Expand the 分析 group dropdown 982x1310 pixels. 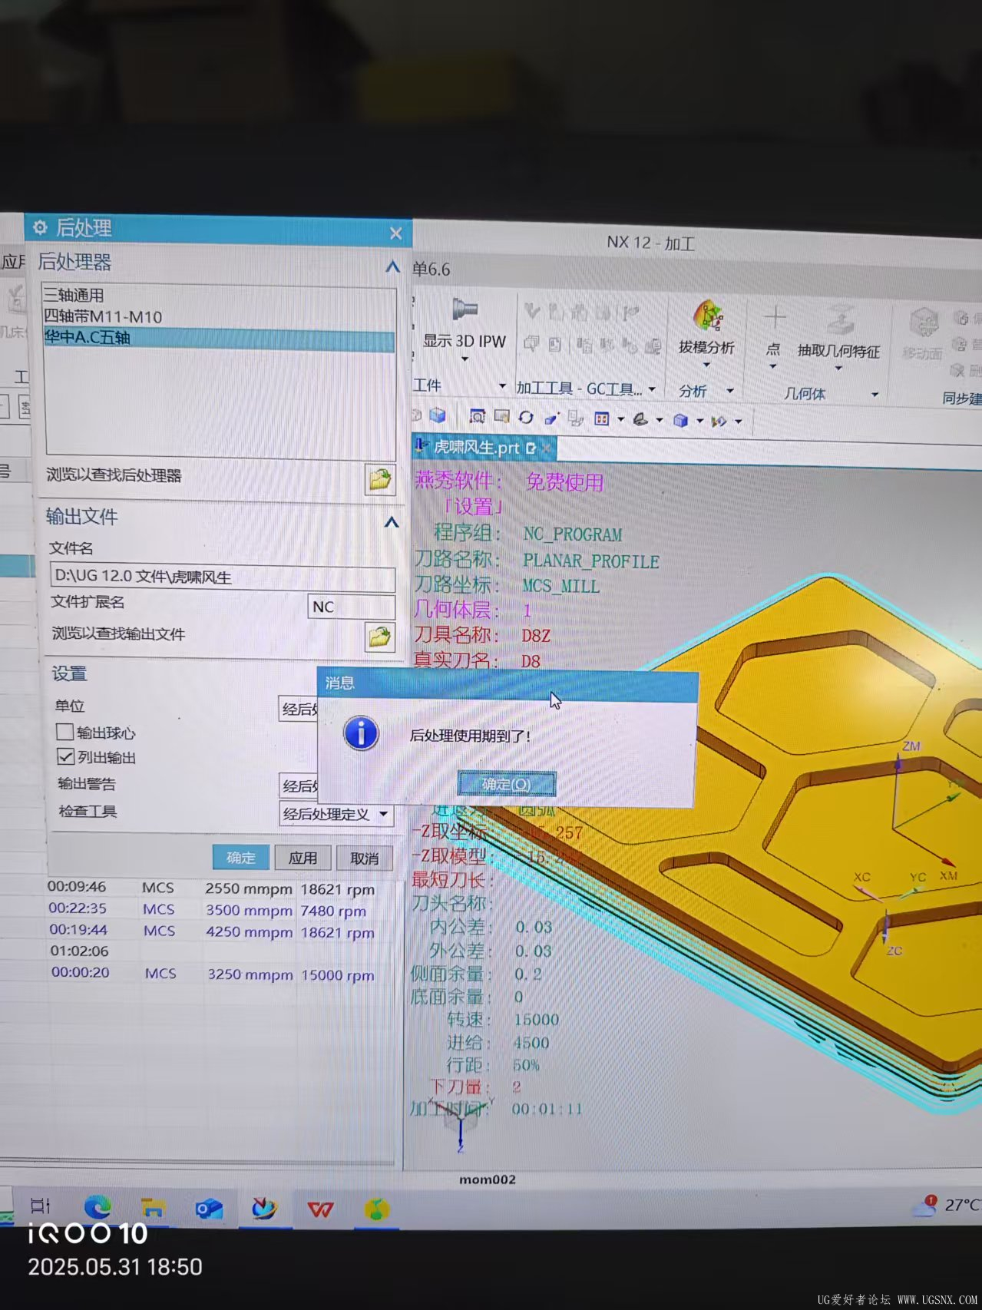(730, 391)
